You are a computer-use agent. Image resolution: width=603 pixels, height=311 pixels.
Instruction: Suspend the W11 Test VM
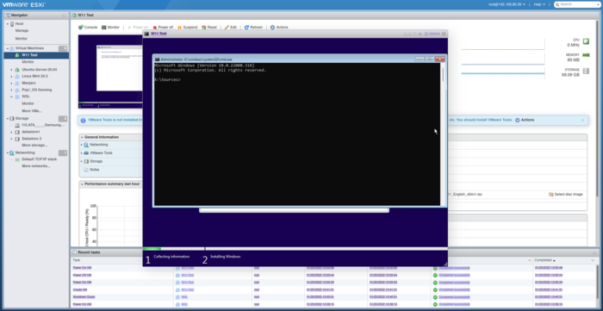point(187,28)
